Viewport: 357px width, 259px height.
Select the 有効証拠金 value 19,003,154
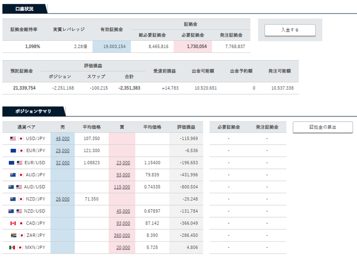coord(114,46)
